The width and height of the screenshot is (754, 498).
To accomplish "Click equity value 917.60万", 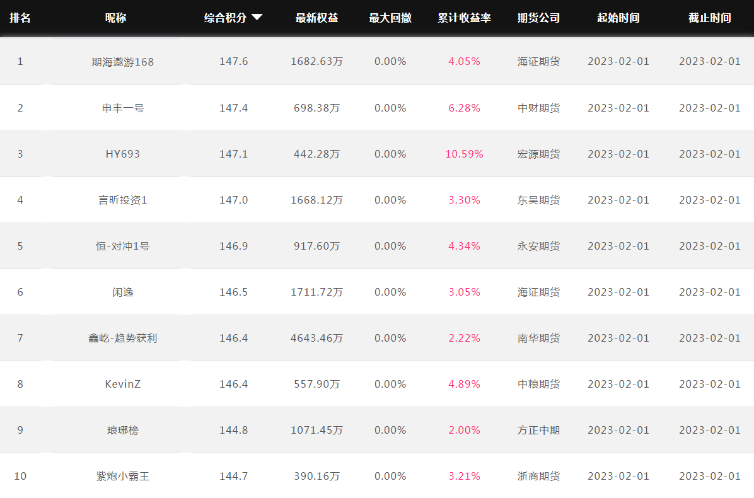I will coord(316,246).
